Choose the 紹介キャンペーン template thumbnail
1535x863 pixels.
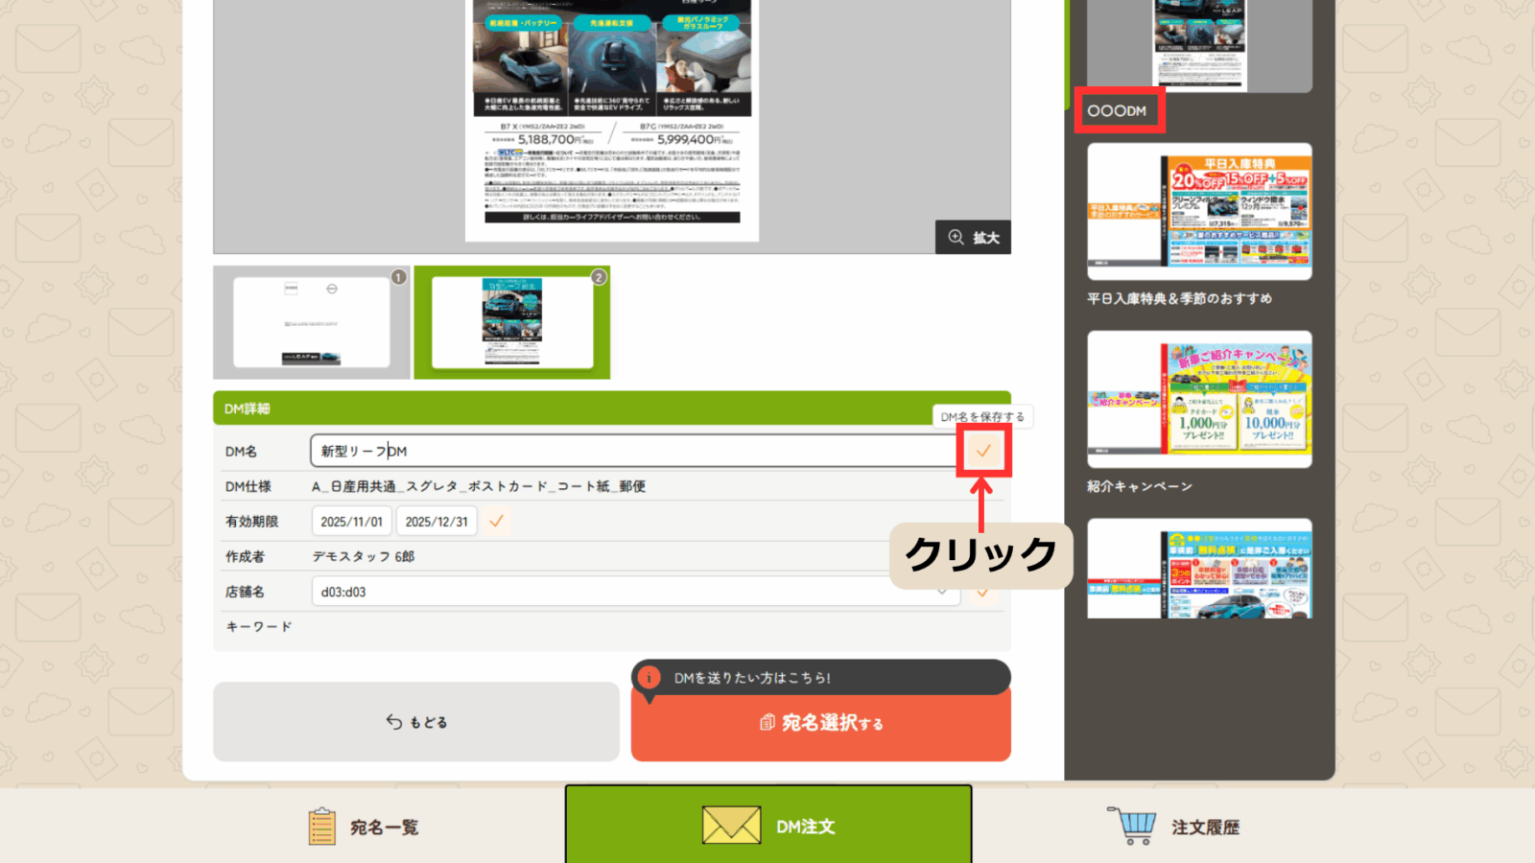pos(1199,399)
